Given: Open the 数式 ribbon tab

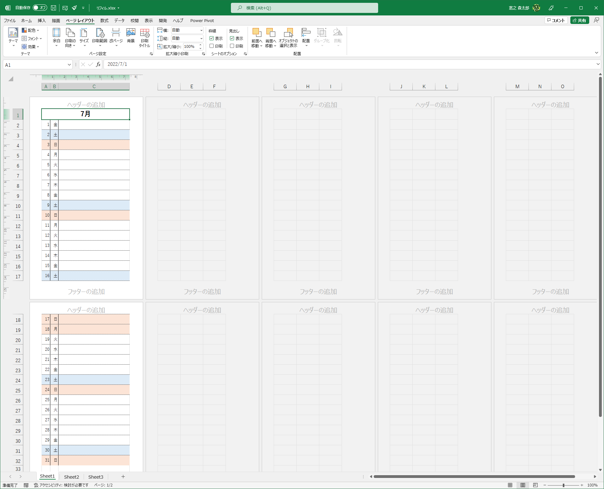Looking at the screenshot, I should point(104,20).
